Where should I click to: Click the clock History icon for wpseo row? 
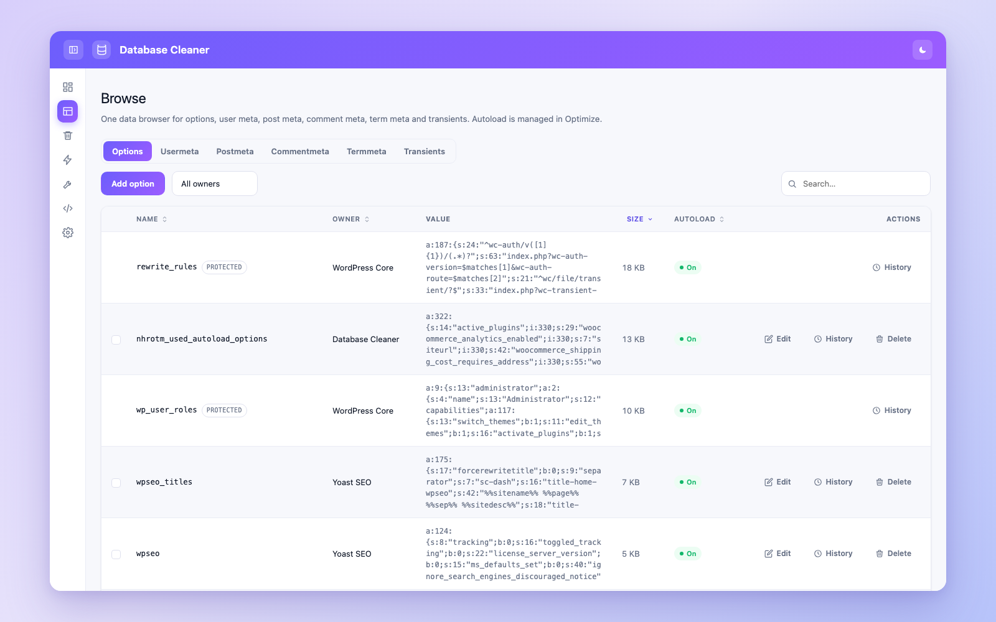(x=818, y=554)
